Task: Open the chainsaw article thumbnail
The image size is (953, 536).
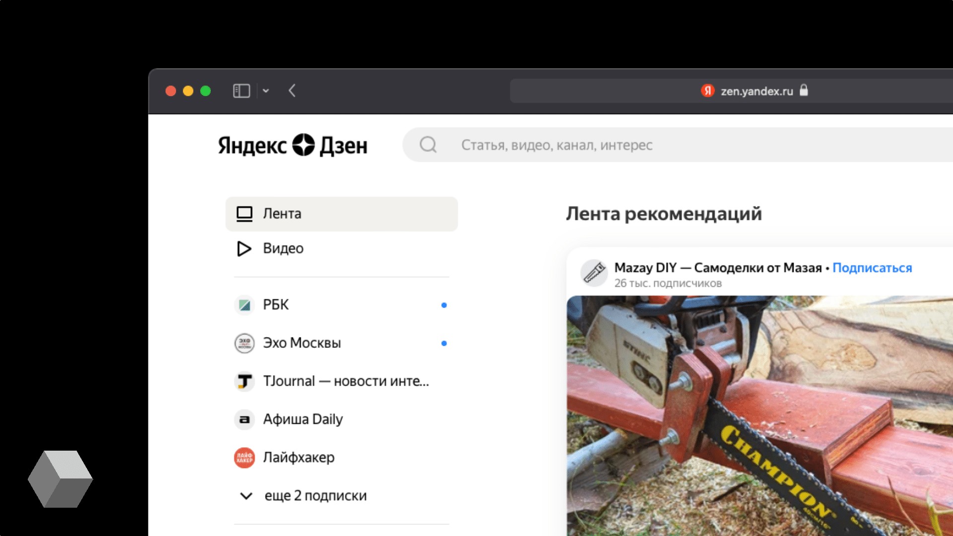Action: [x=760, y=416]
